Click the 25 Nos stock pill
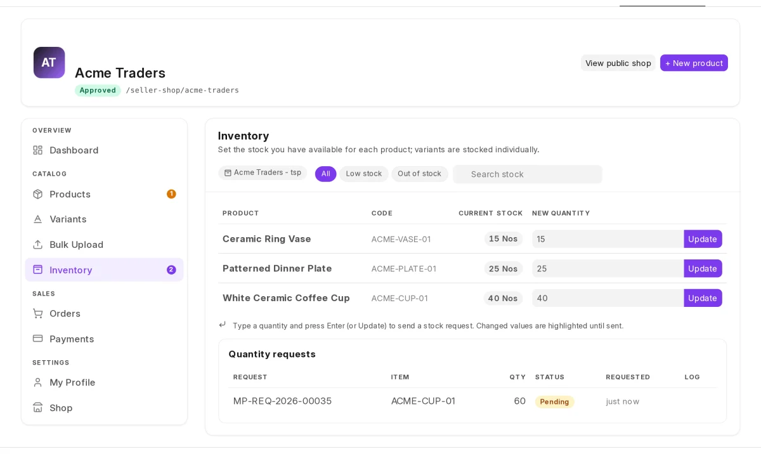Screen dimensions: 761x454 coord(504,269)
